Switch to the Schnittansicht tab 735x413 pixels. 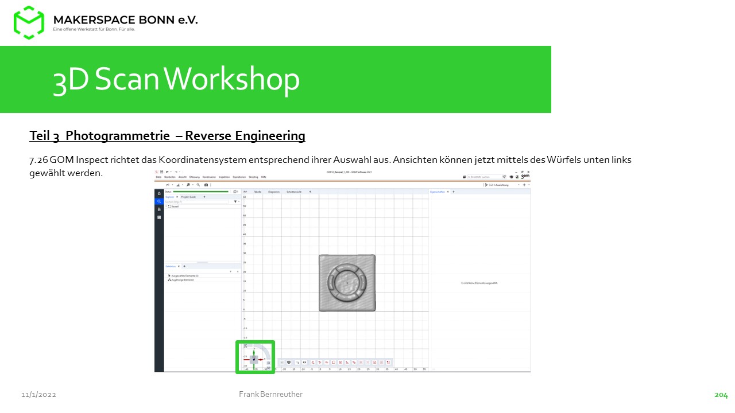coord(294,192)
